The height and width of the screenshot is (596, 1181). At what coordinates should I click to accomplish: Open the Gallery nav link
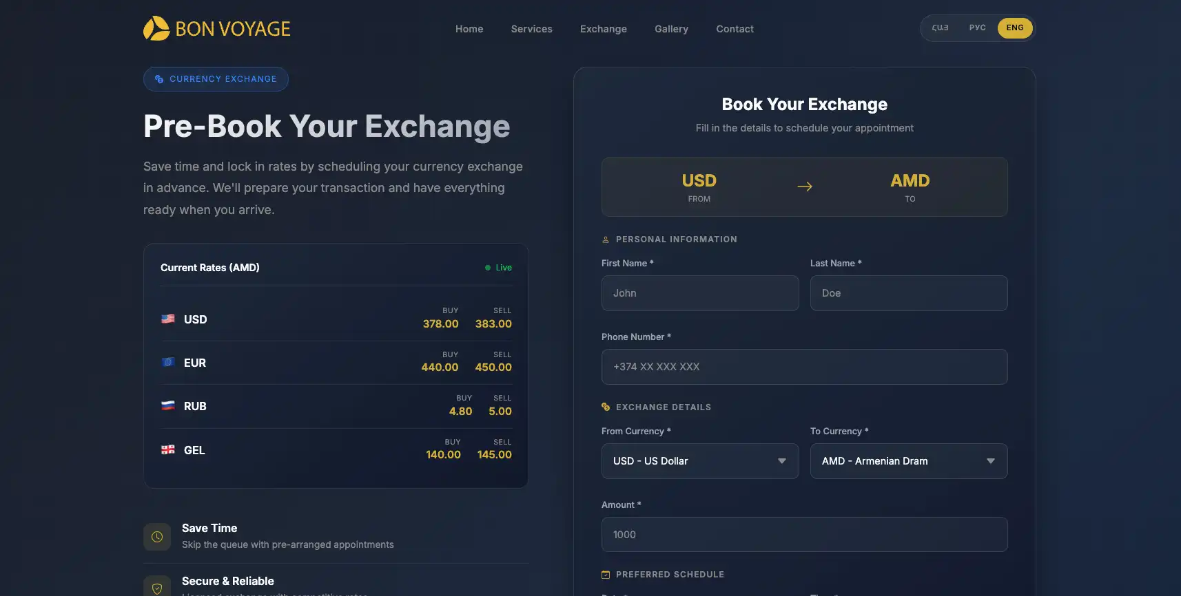(x=672, y=29)
